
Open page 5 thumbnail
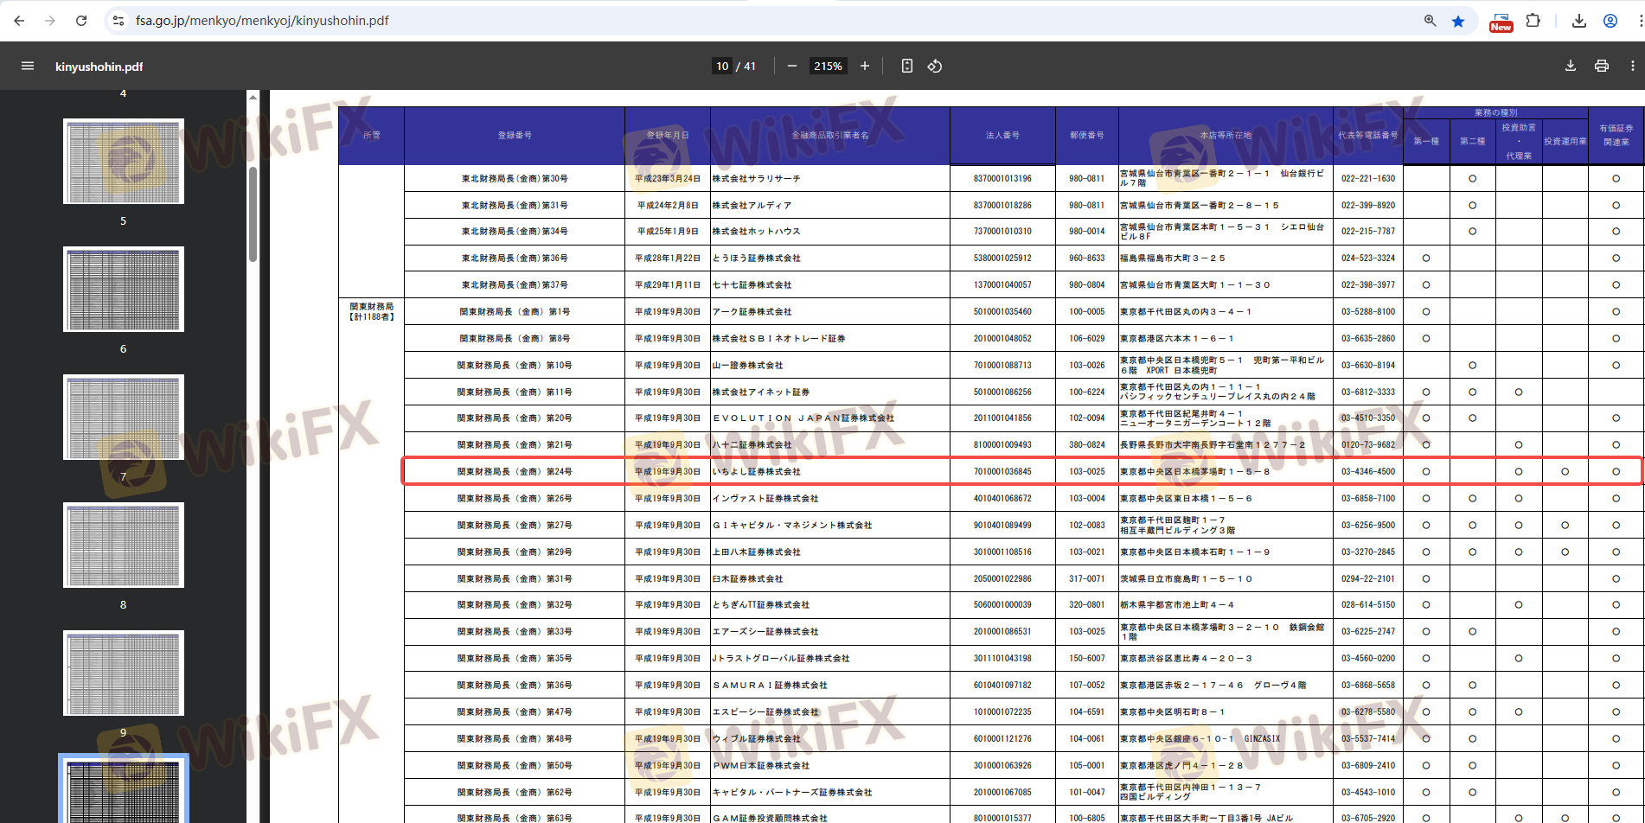pos(124,162)
